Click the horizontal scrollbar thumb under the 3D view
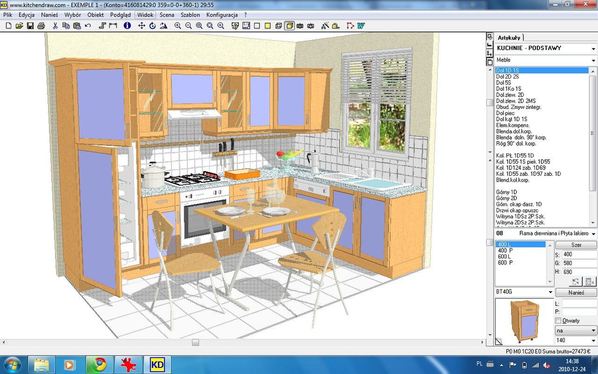Viewport: 598px width, 374px height. [195, 343]
